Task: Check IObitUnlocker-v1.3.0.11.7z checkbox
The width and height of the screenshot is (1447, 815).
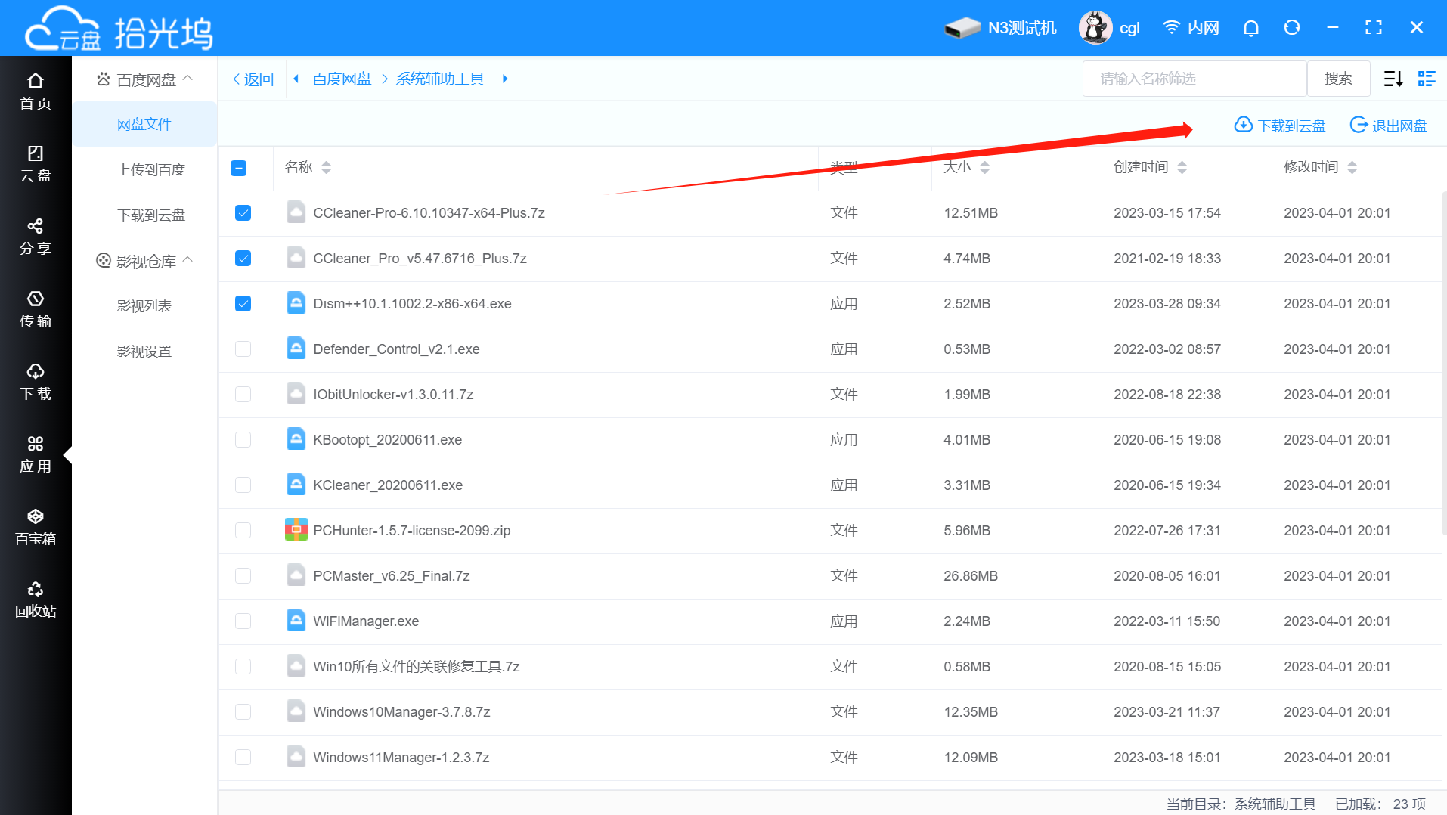Action: click(243, 395)
